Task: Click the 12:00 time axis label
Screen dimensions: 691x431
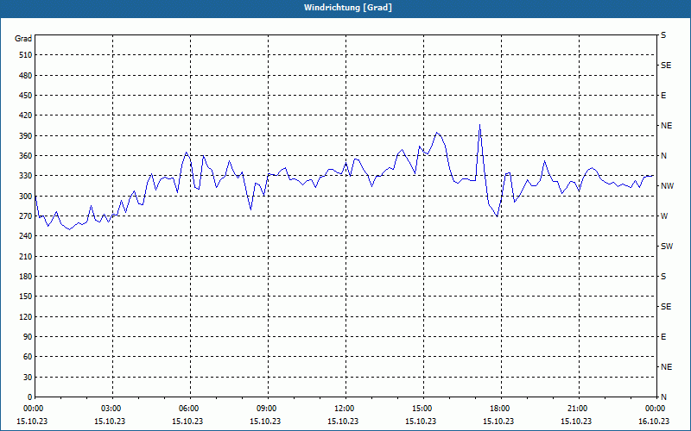Action: (x=344, y=409)
